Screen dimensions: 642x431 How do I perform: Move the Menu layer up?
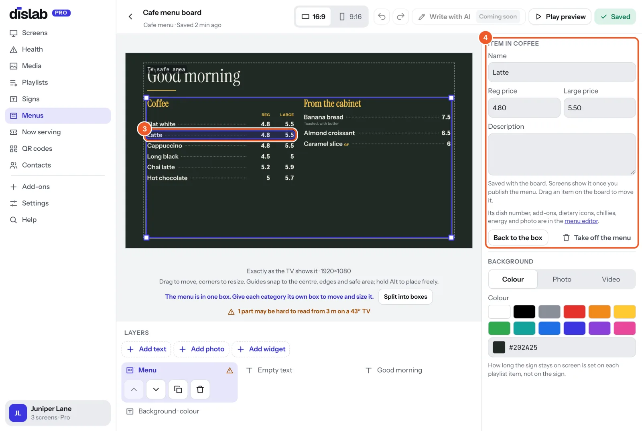[134, 389]
